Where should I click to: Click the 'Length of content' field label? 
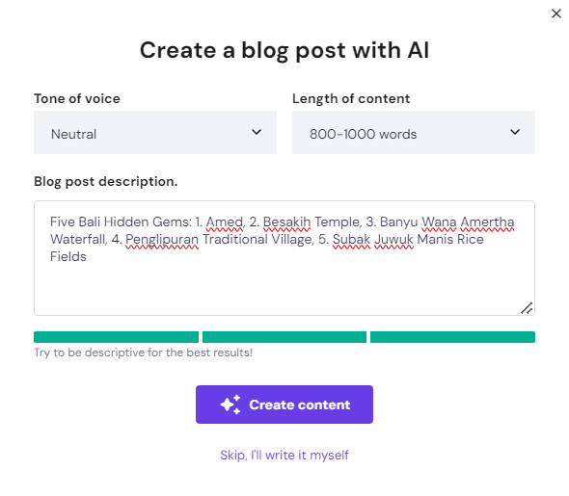click(x=351, y=98)
